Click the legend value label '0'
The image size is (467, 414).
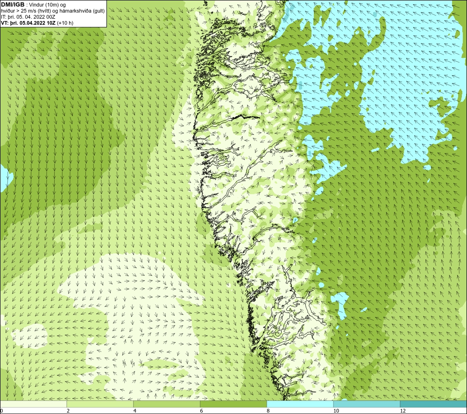(1, 411)
